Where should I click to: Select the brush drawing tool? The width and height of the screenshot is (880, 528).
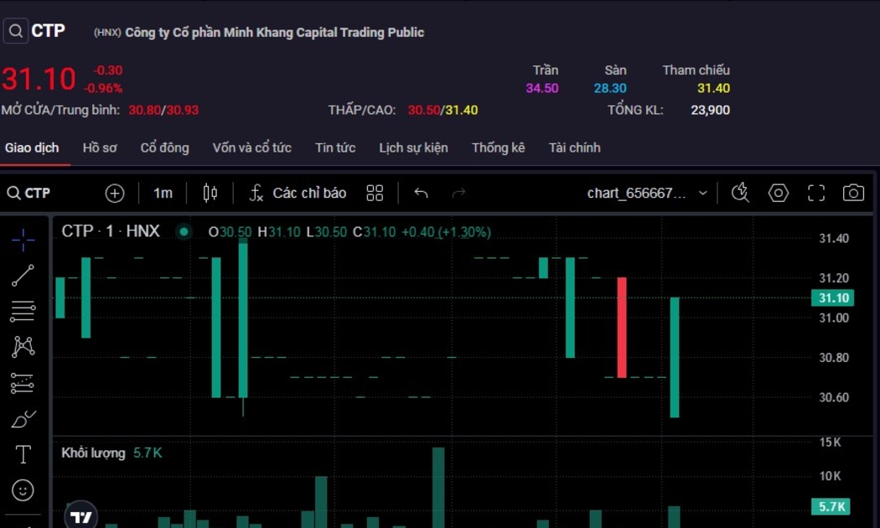pos(23,419)
